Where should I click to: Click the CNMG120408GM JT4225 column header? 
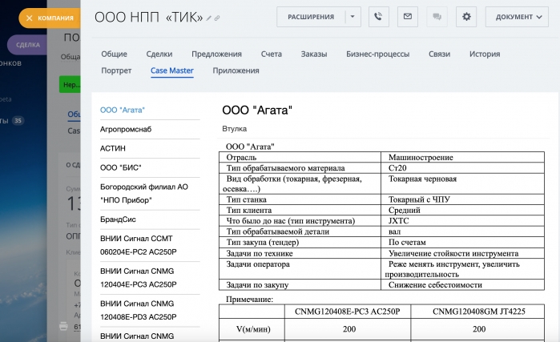click(x=479, y=312)
